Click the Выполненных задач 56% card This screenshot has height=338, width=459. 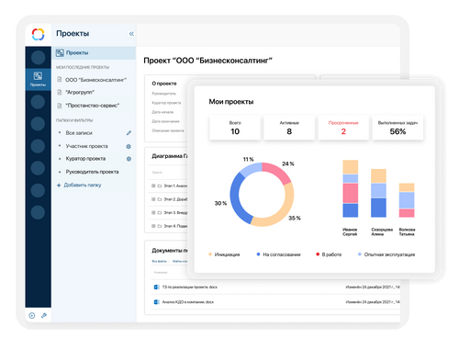click(397, 128)
